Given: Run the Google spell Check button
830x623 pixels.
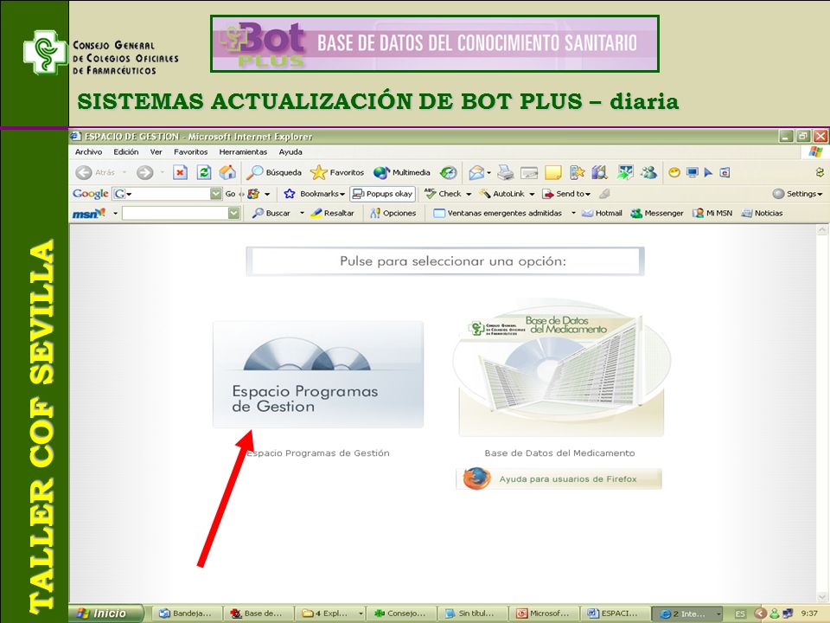Looking at the screenshot, I should [x=443, y=194].
